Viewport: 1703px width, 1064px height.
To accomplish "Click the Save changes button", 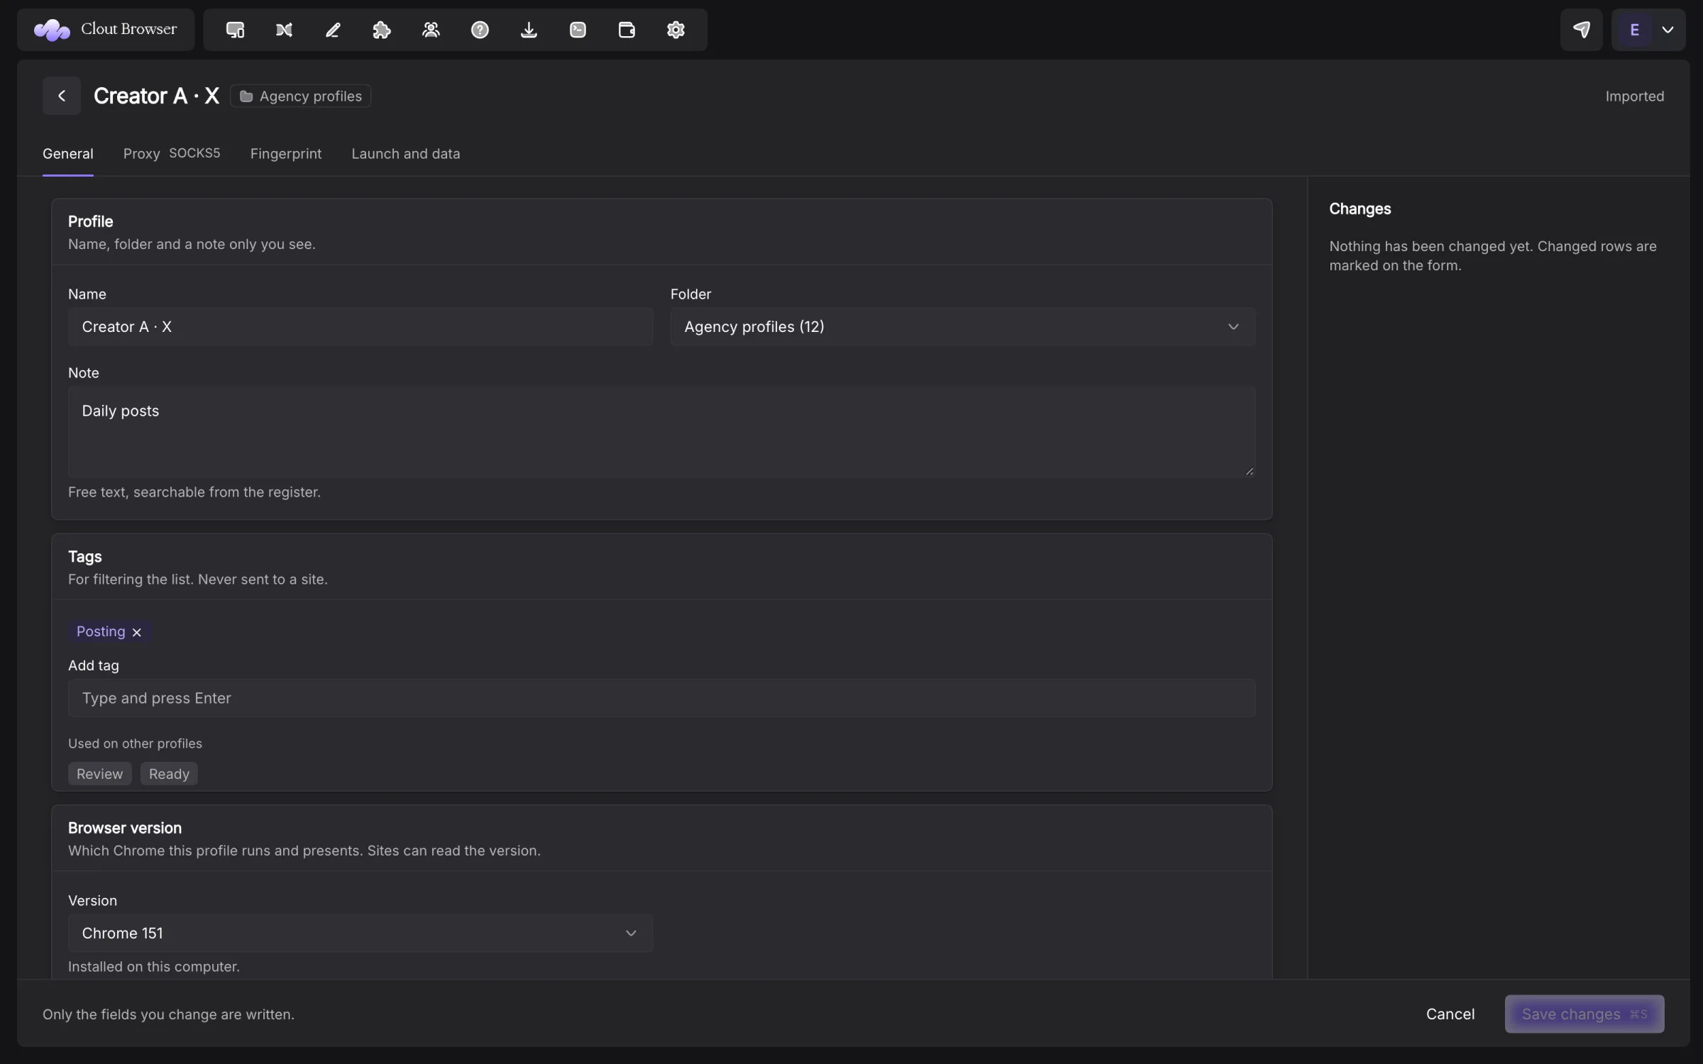I will tap(1584, 1014).
